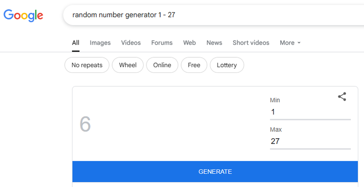Apply the No repeats filter chip
Image resolution: width=364 pixels, height=187 pixels.
[87, 65]
